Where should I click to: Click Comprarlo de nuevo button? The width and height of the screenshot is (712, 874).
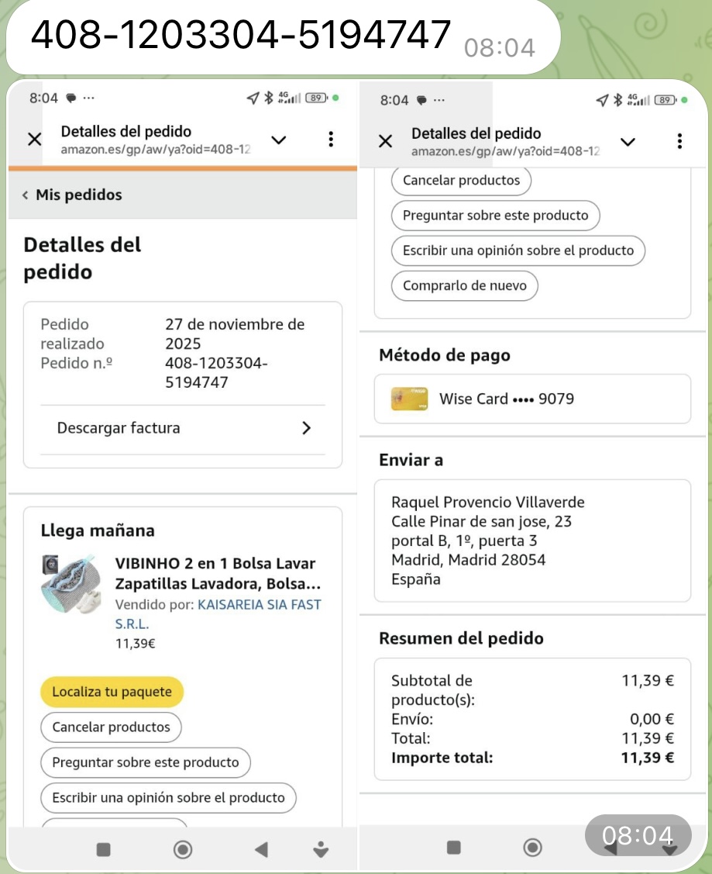click(464, 285)
